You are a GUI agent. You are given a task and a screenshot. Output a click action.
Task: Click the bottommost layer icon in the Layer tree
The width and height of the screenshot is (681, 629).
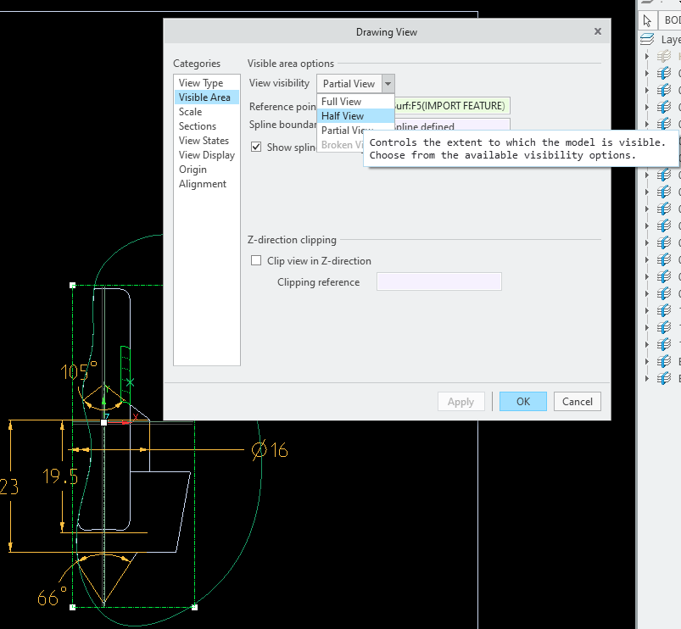pyautogui.click(x=663, y=378)
